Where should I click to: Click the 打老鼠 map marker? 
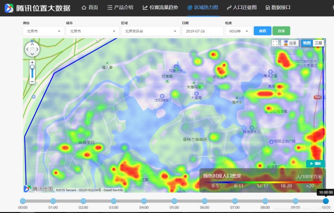167,81
